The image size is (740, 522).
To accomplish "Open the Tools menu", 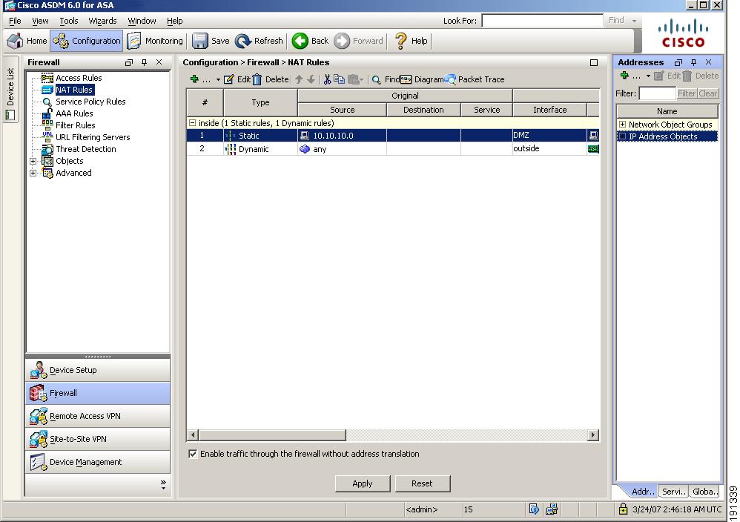I will coord(69,21).
